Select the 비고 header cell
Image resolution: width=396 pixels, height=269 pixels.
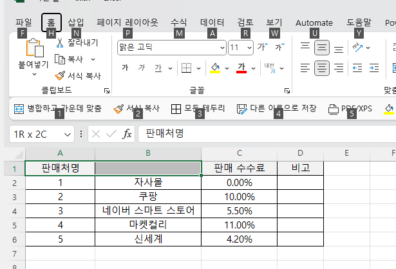point(300,168)
